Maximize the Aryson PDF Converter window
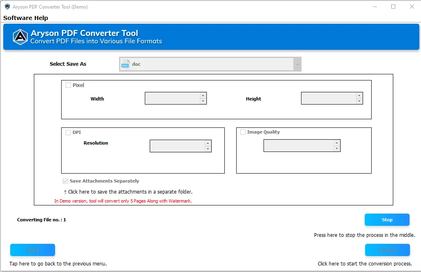This screenshot has width=421, height=272. tap(393, 7)
